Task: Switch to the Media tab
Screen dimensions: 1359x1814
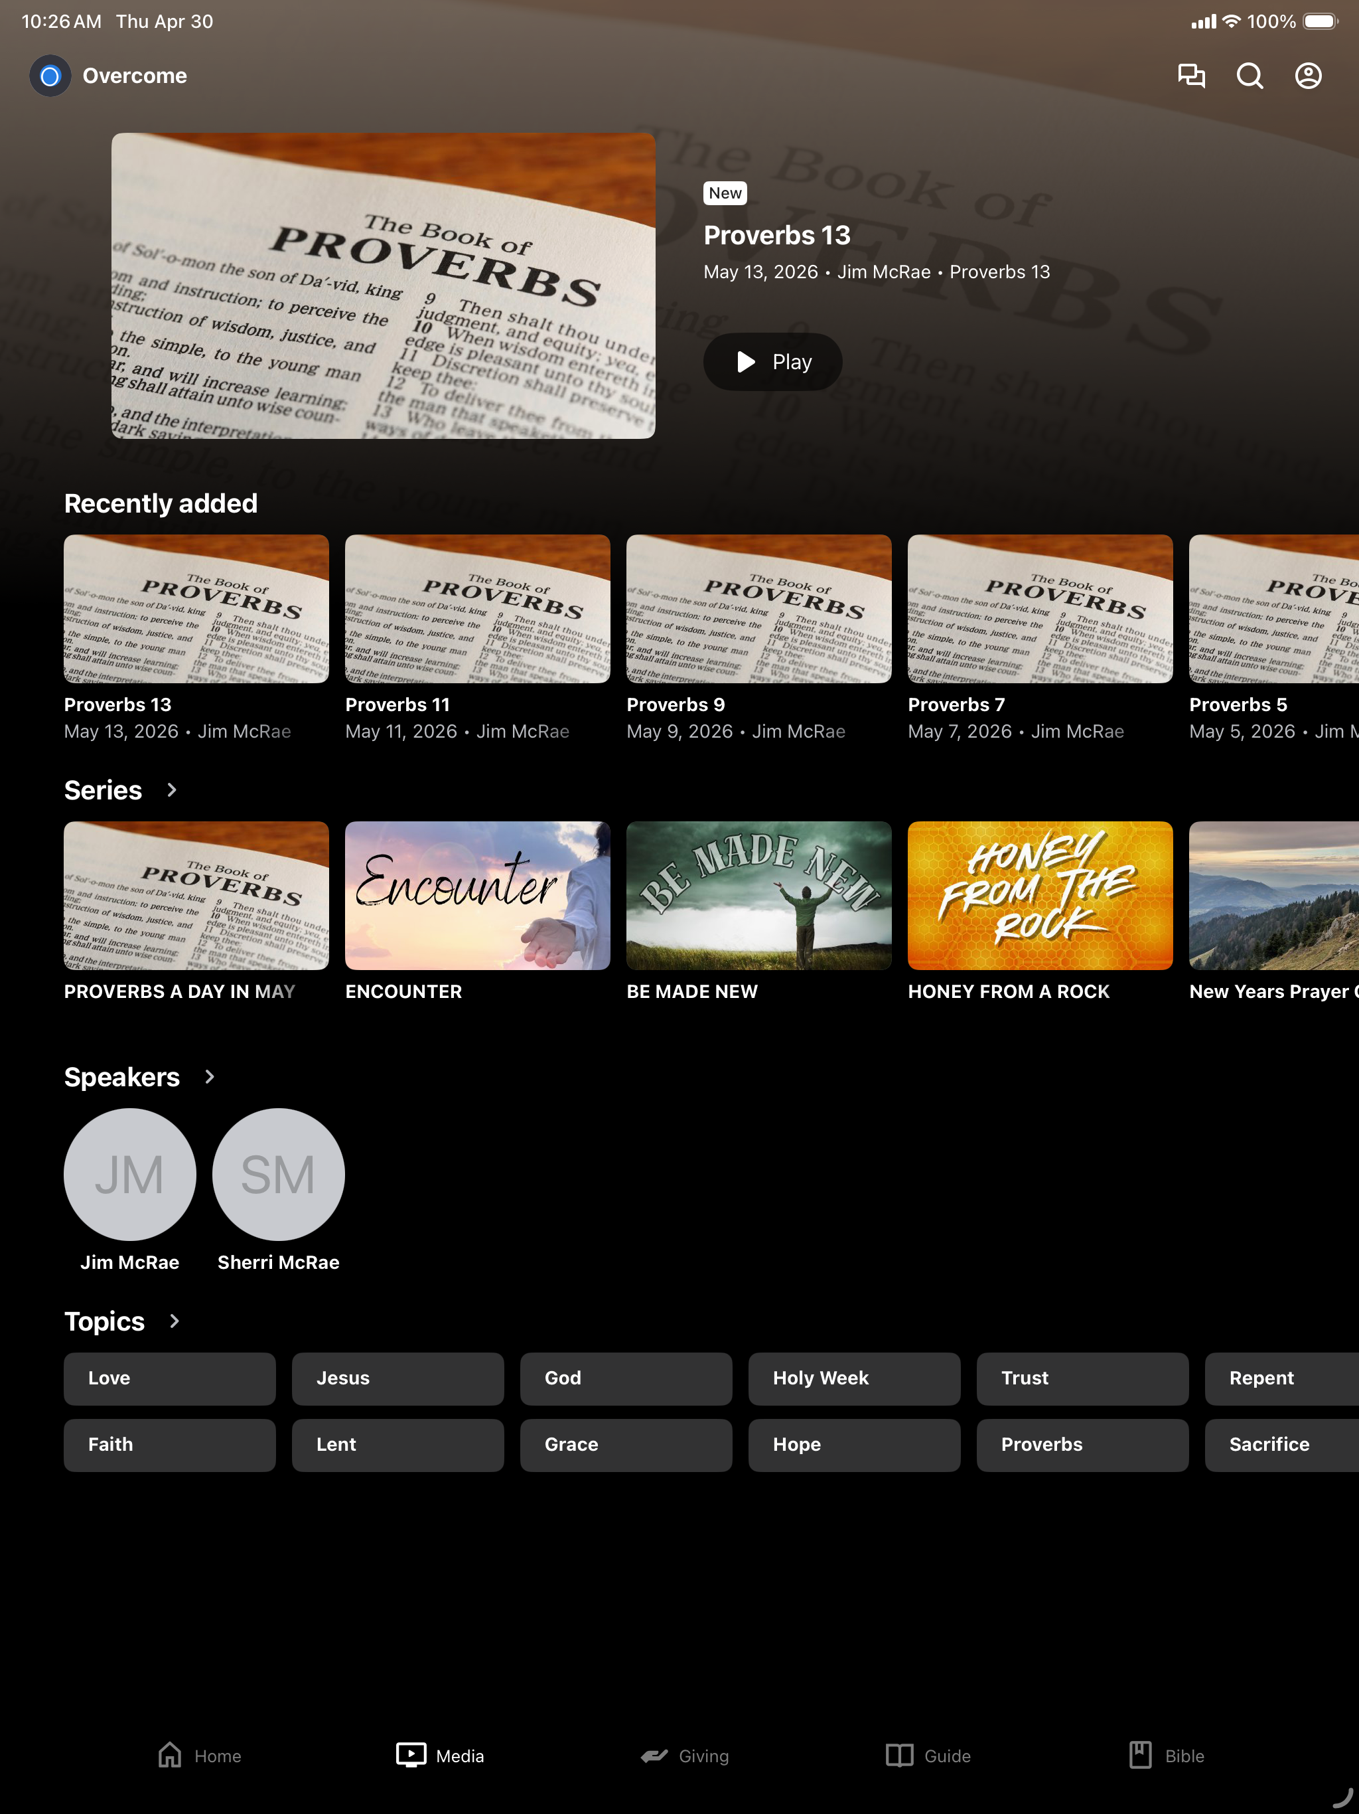Action: (x=440, y=1756)
